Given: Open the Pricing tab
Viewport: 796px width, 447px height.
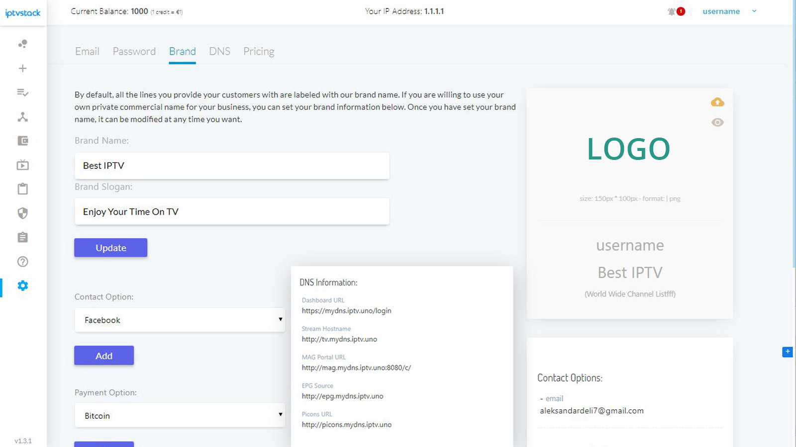Looking at the screenshot, I should coord(259,51).
